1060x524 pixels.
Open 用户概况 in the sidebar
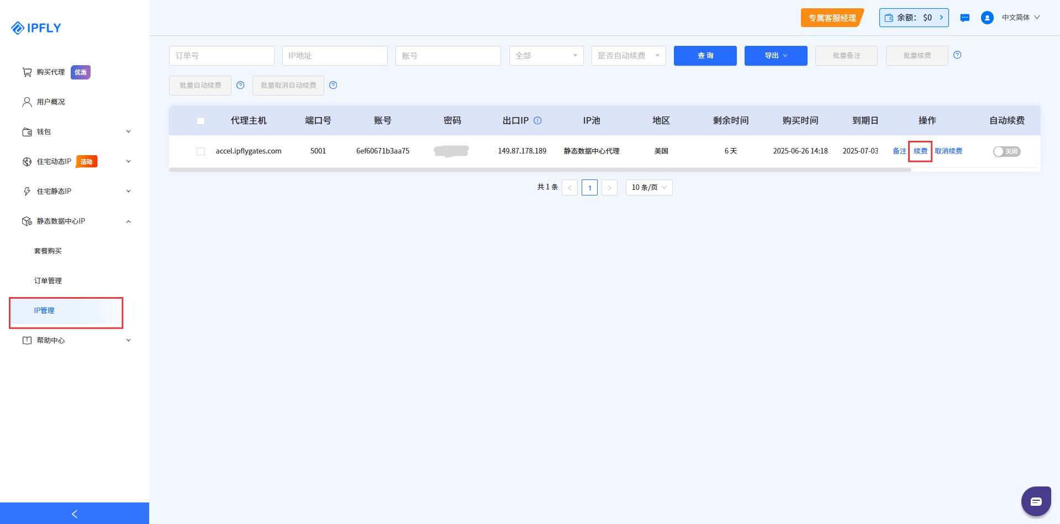pos(51,102)
